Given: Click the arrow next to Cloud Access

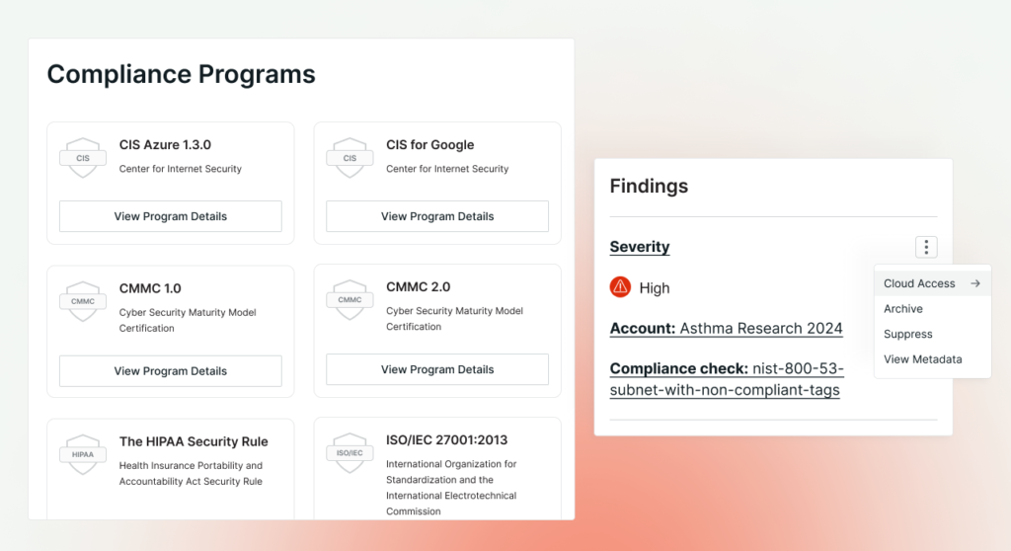Looking at the screenshot, I should pos(974,283).
